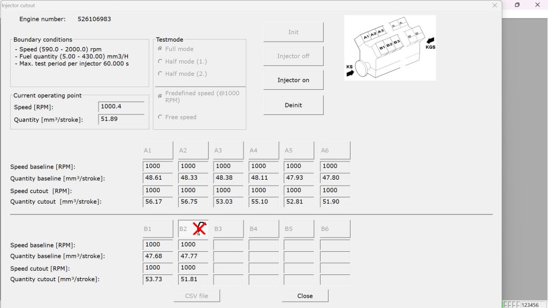This screenshot has width=548, height=308.
Task: Click A6 quantity cutout value 51.90
Action: 335,202
